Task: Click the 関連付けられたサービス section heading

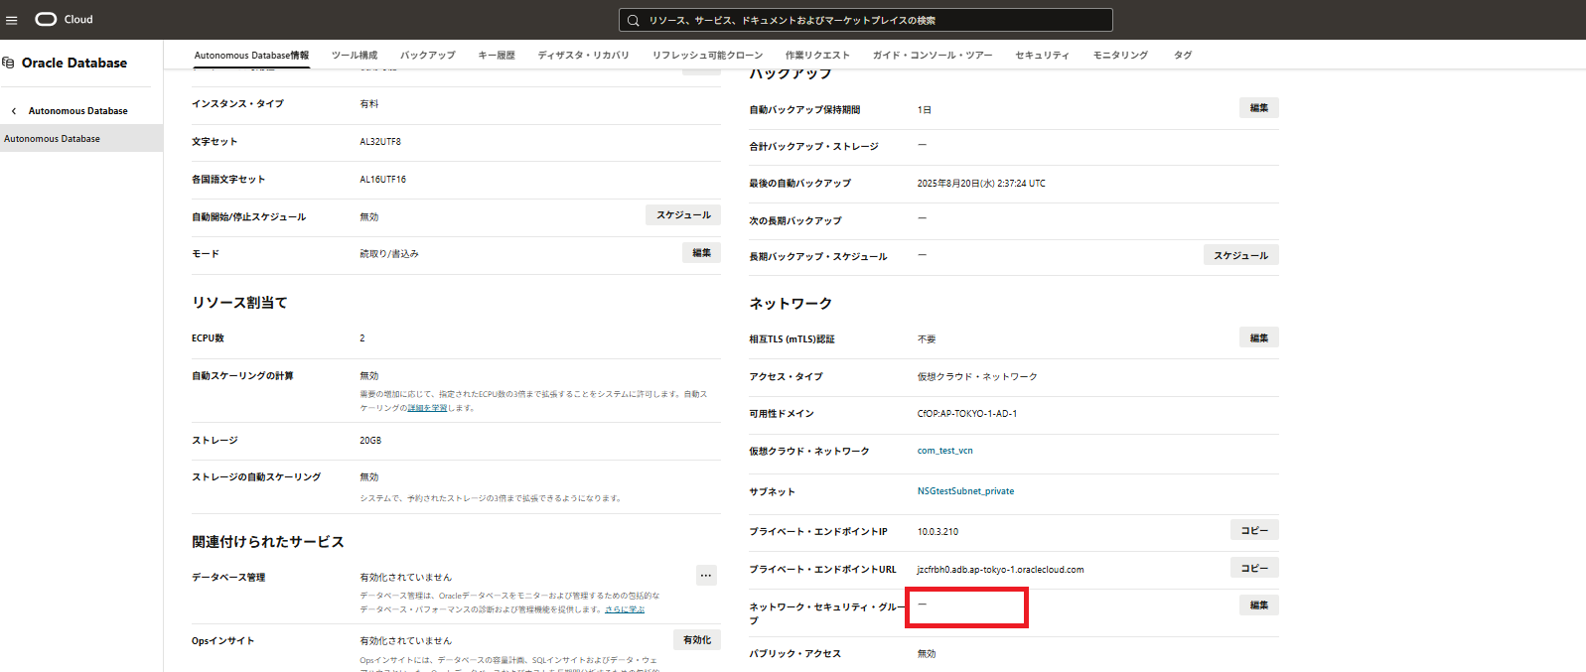Action: tap(268, 542)
